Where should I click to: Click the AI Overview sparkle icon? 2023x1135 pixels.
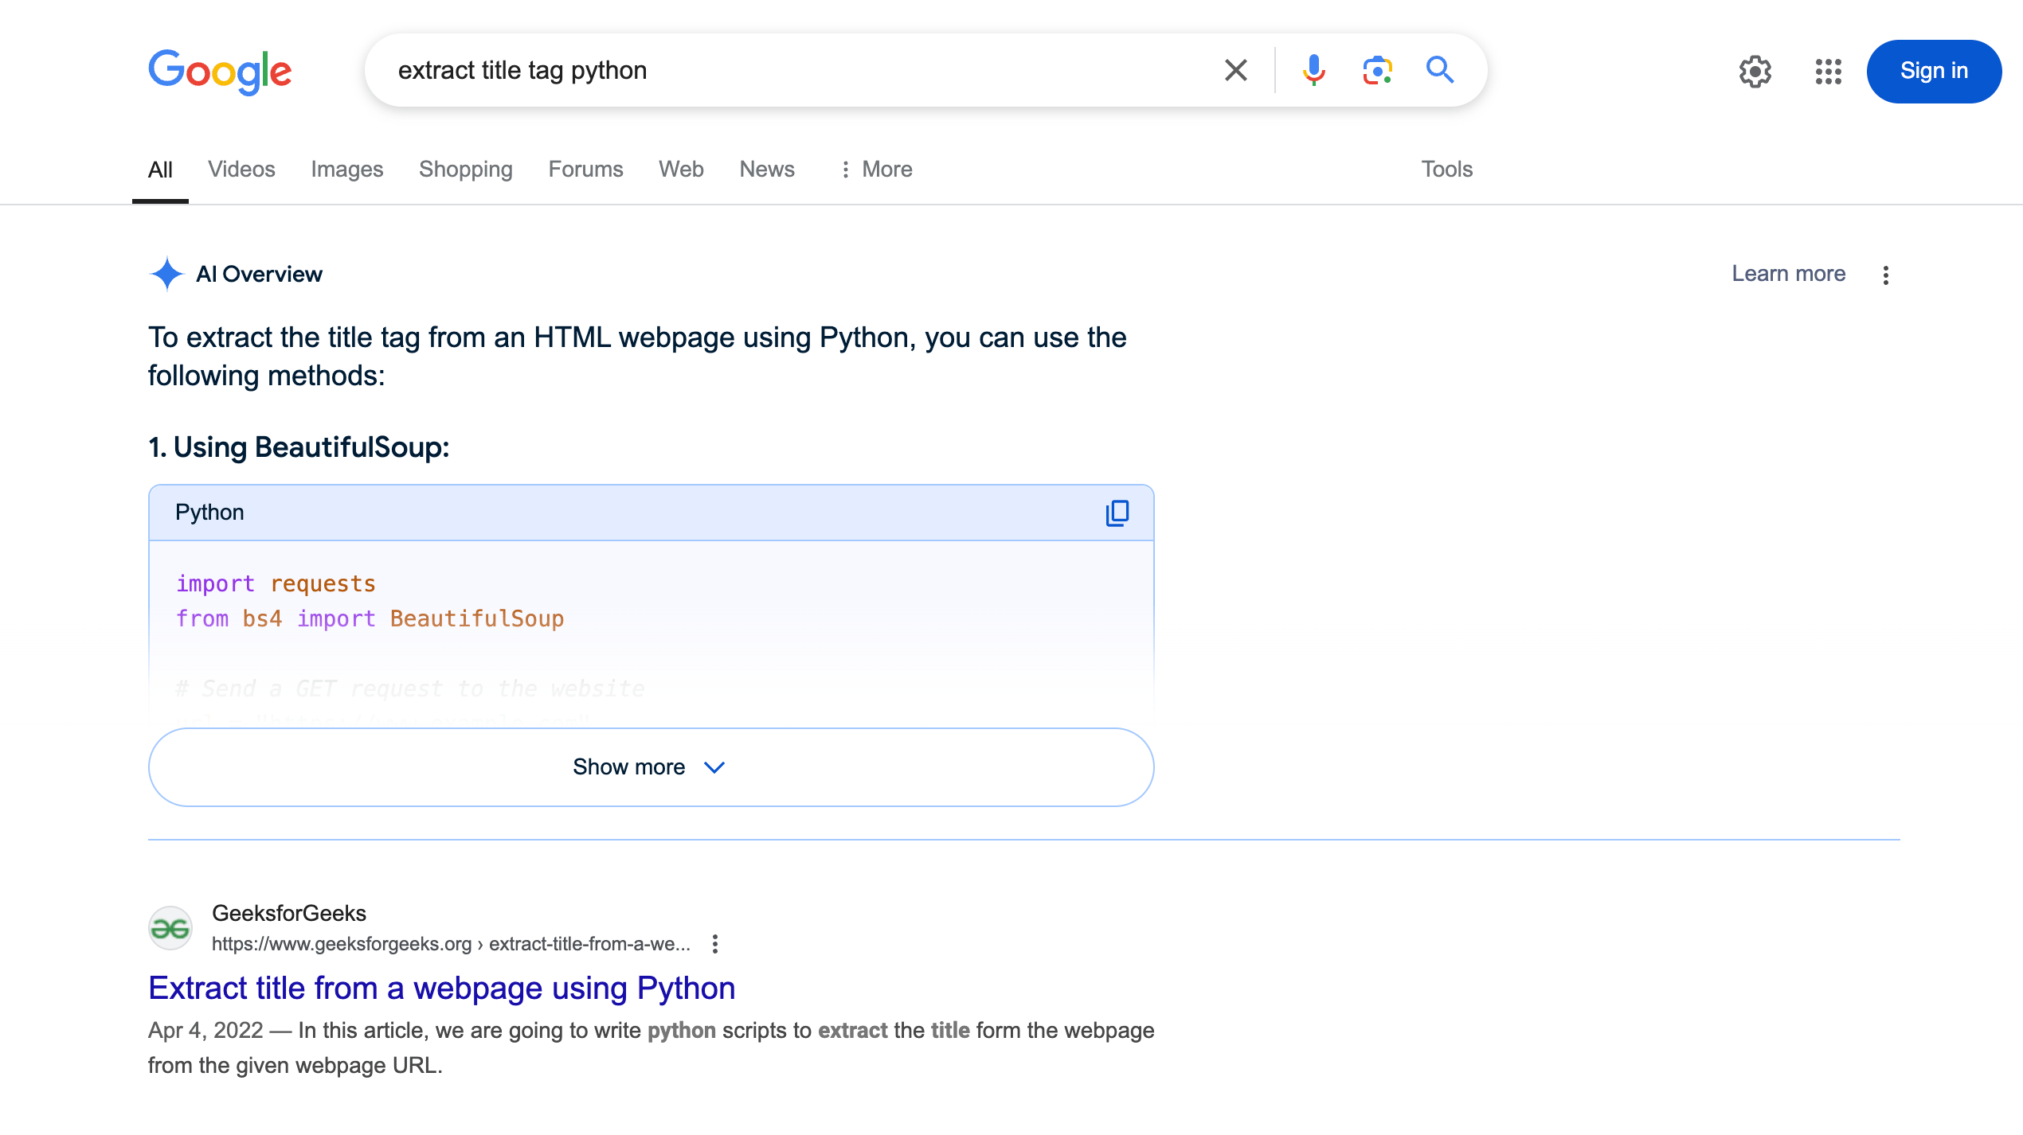pyautogui.click(x=166, y=274)
